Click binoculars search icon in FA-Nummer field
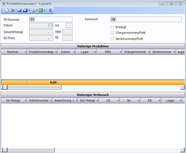Image resolution: width=186 pixels, height=153 pixels. (x=33, y=19)
